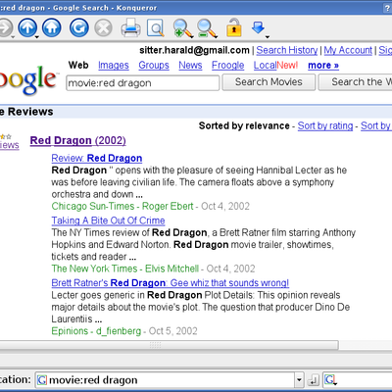
Task: Open the Home page icon
Action: (52, 27)
